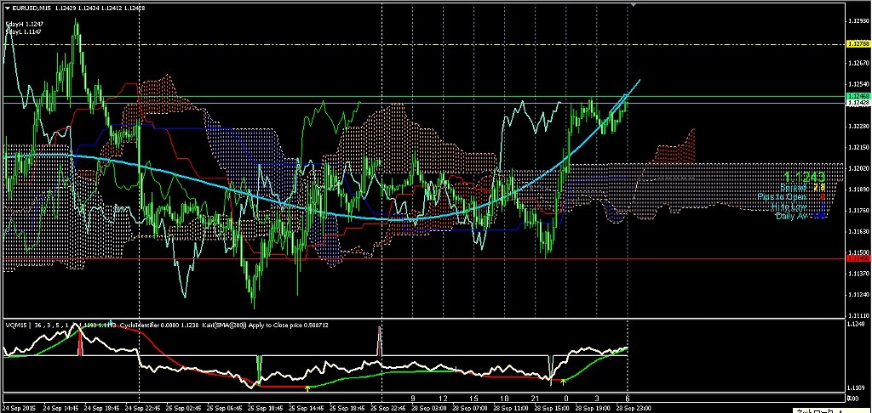Viewport: 872px width, 413px height.
Task: Click the dropdown arrow beside EURUSD,M15
Action: pos(7,7)
